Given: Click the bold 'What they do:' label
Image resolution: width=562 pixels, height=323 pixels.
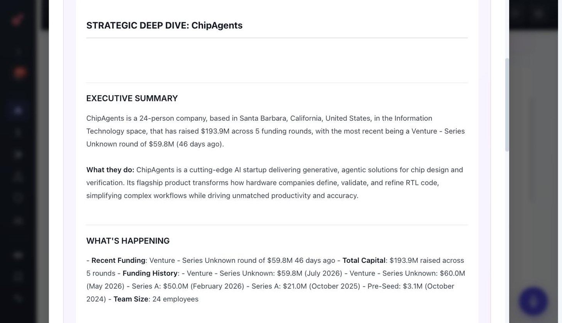Looking at the screenshot, I should click(110, 170).
